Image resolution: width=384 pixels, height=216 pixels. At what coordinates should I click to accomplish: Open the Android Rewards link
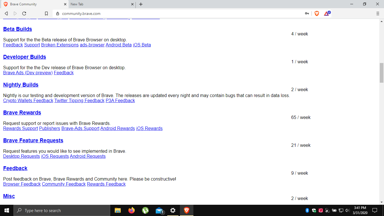click(118, 128)
